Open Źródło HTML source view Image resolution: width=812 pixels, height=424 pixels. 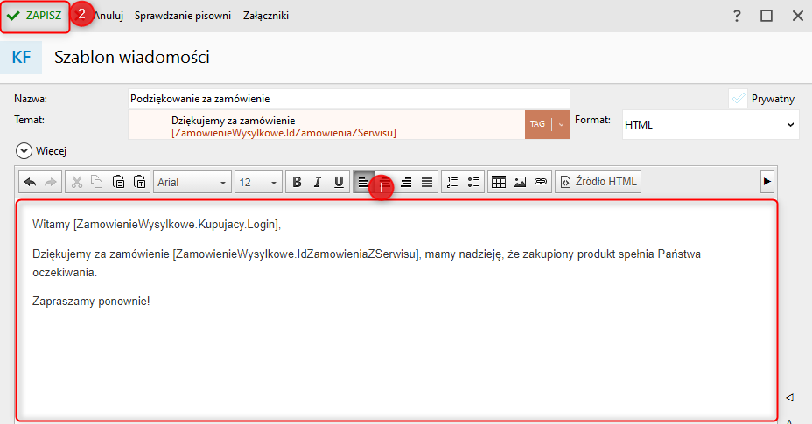(598, 182)
